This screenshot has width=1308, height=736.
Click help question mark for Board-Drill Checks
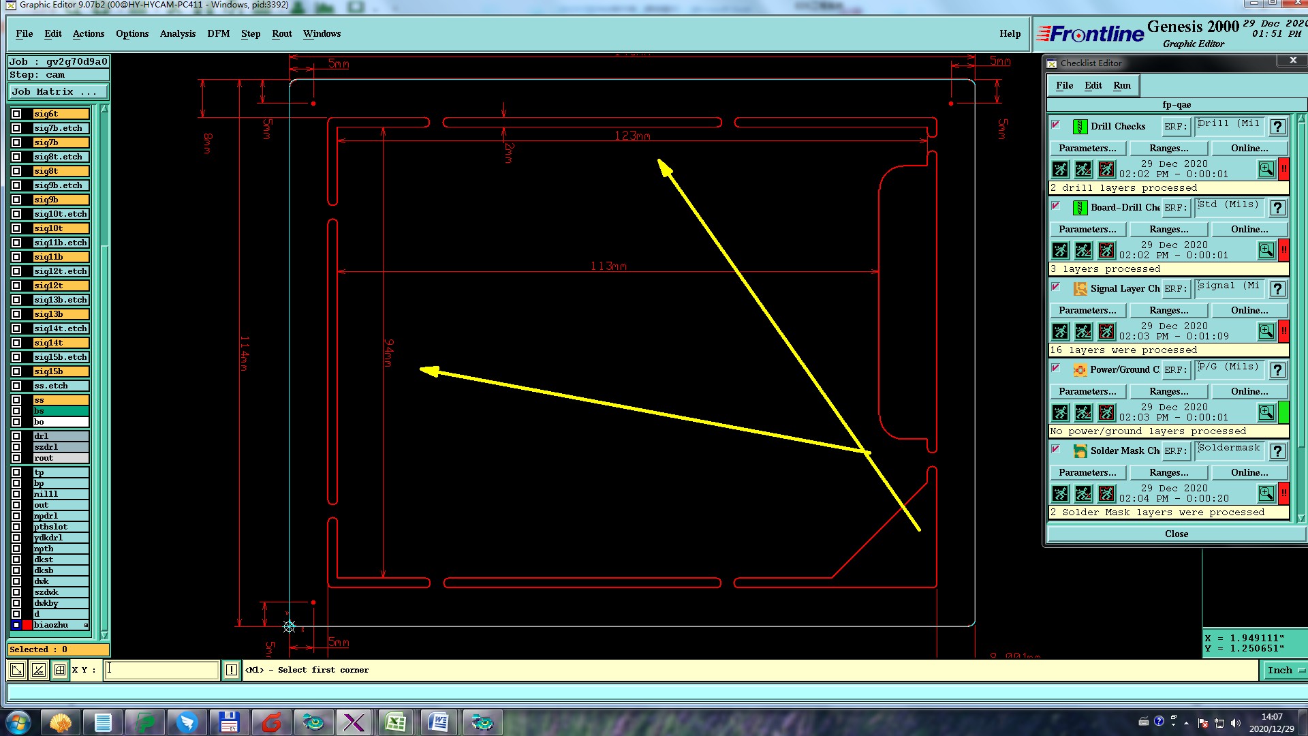[x=1278, y=208]
